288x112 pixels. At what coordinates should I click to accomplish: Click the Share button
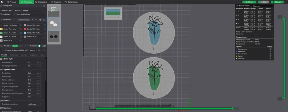tap(249, 2)
